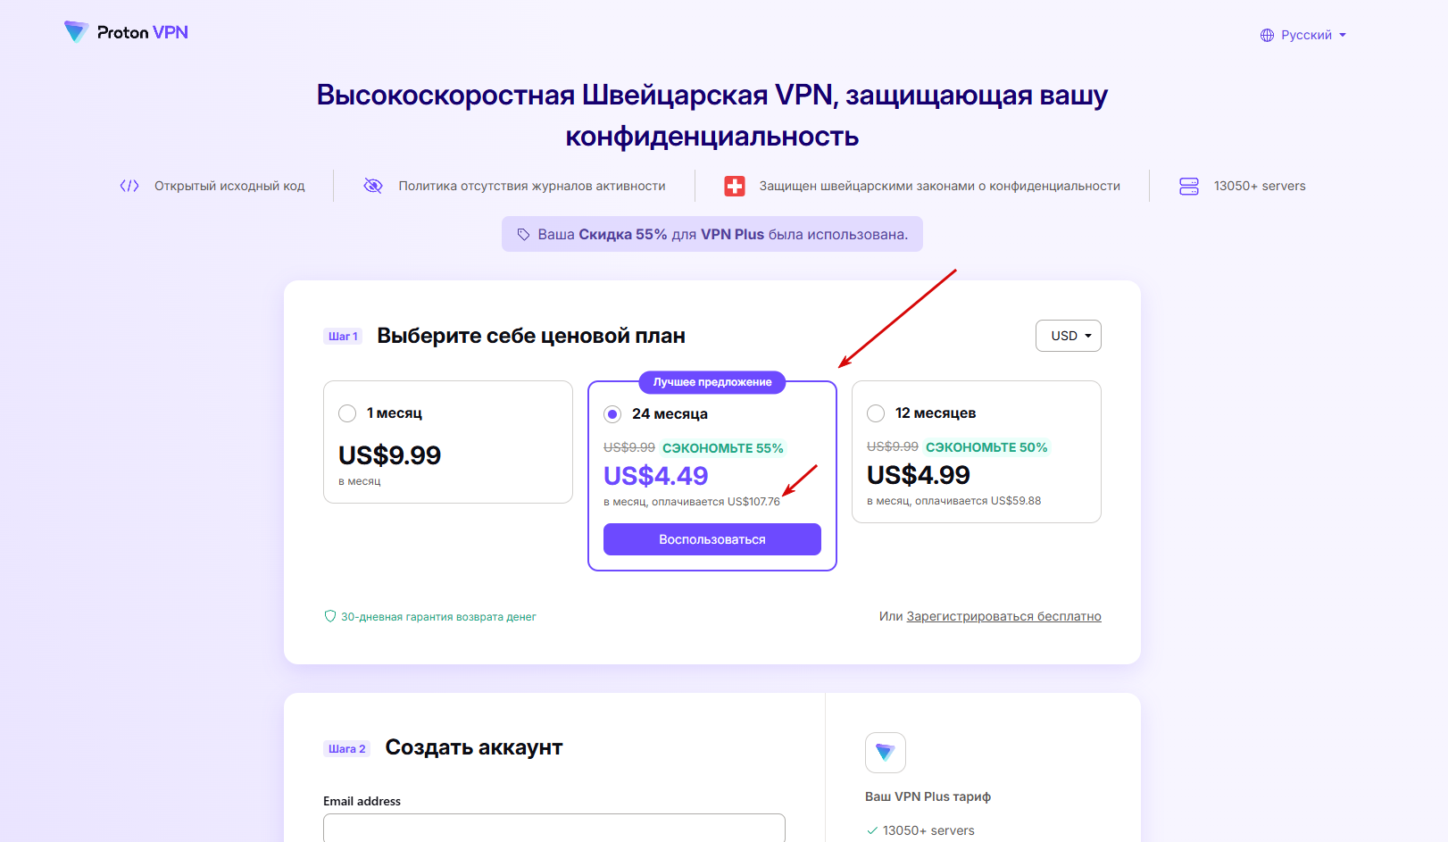This screenshot has height=842, width=1448.
Task: Click the globe language icon
Action: pos(1267,36)
